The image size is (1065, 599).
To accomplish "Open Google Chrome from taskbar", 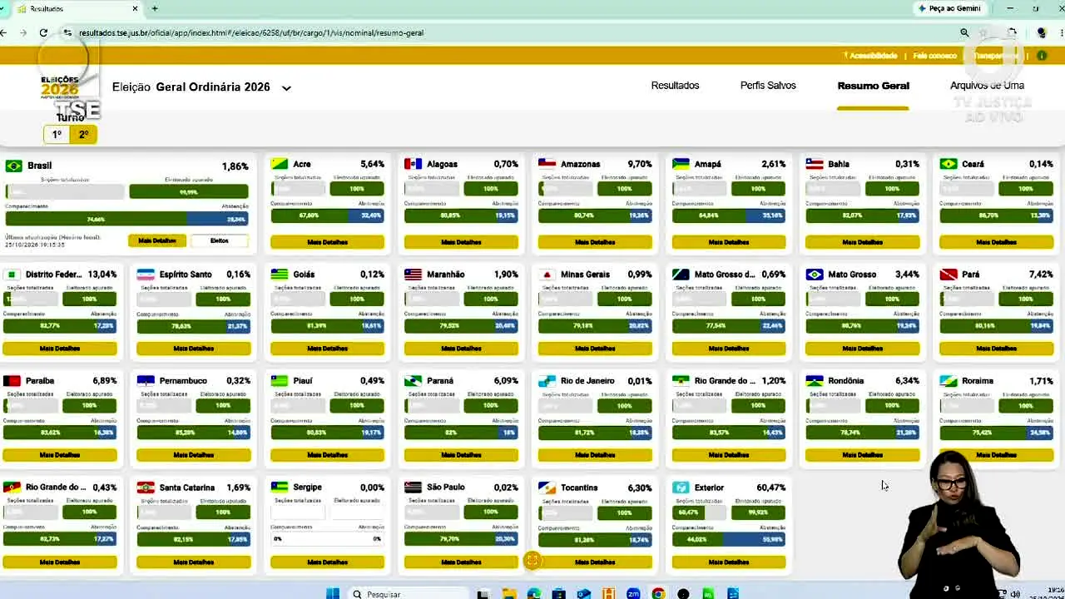I will [658, 593].
